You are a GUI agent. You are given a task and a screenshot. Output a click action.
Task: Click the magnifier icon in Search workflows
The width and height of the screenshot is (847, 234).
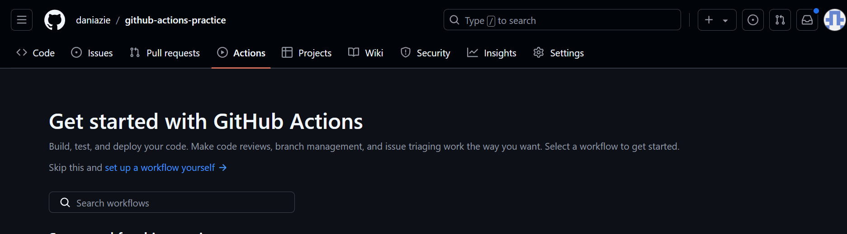pyautogui.click(x=65, y=202)
